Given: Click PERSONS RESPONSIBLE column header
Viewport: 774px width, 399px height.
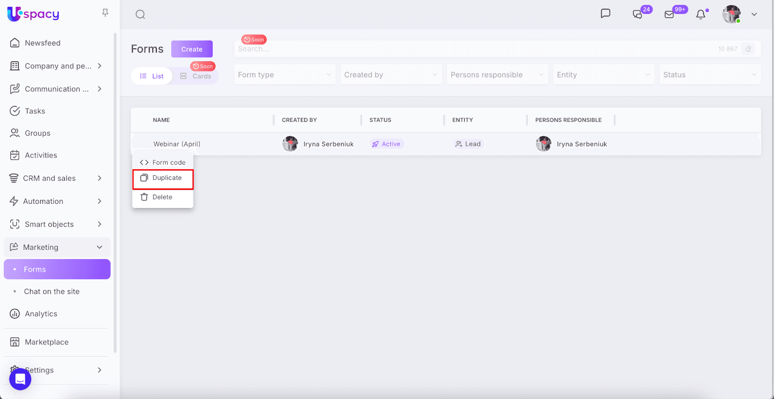Looking at the screenshot, I should [568, 120].
